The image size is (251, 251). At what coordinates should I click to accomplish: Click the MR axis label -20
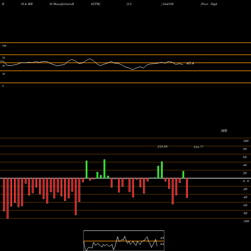245,189
